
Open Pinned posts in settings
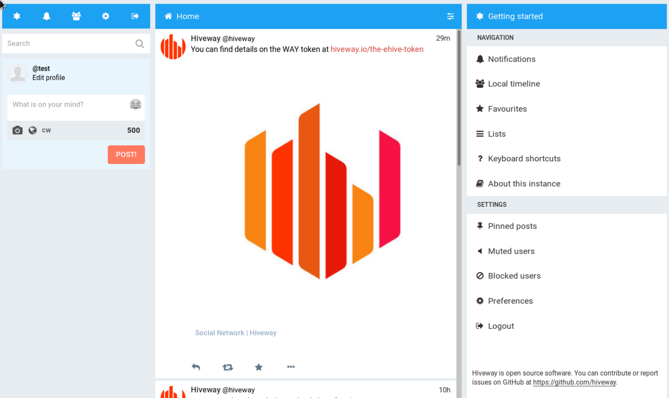(567, 226)
